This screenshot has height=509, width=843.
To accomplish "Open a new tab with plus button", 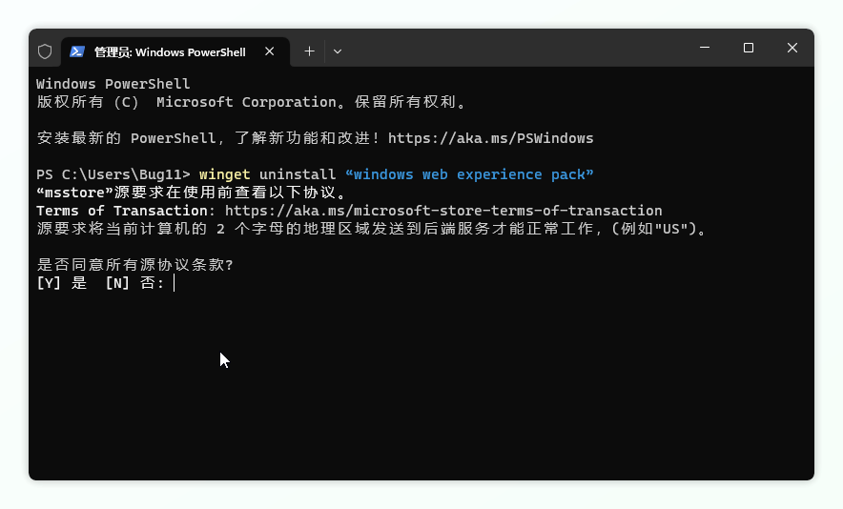I will click(309, 51).
